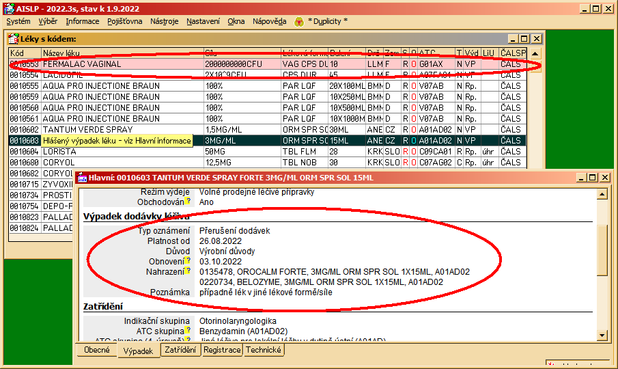
Task: Open the Informace menu
Action: (83, 21)
